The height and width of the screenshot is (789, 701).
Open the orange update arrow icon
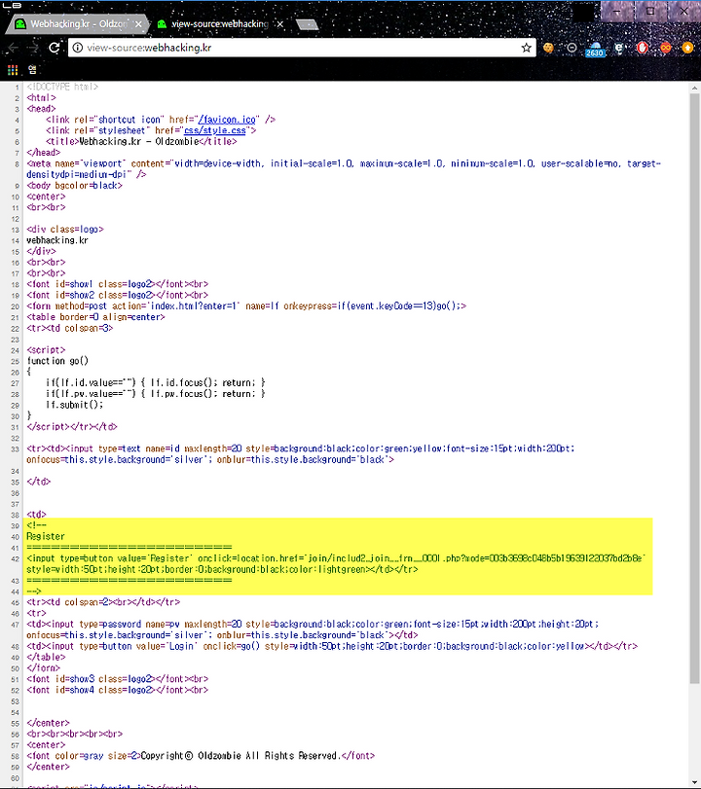click(687, 48)
